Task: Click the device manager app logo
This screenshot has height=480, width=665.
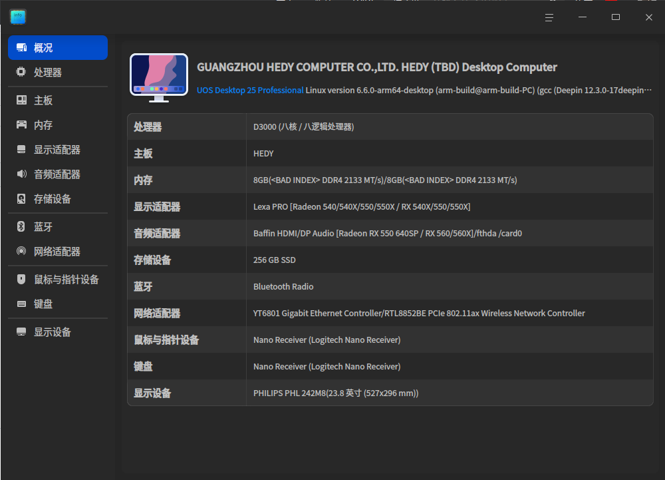Action: 18,17
